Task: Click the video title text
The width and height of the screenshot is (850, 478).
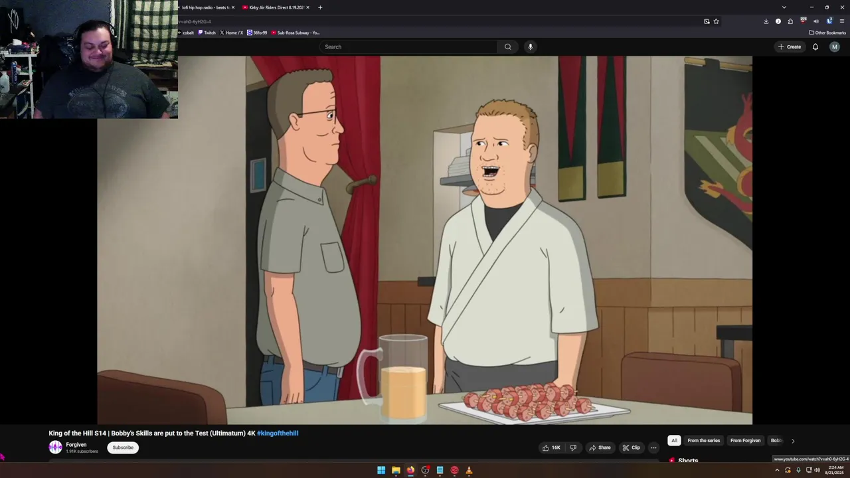Action: pos(152,433)
